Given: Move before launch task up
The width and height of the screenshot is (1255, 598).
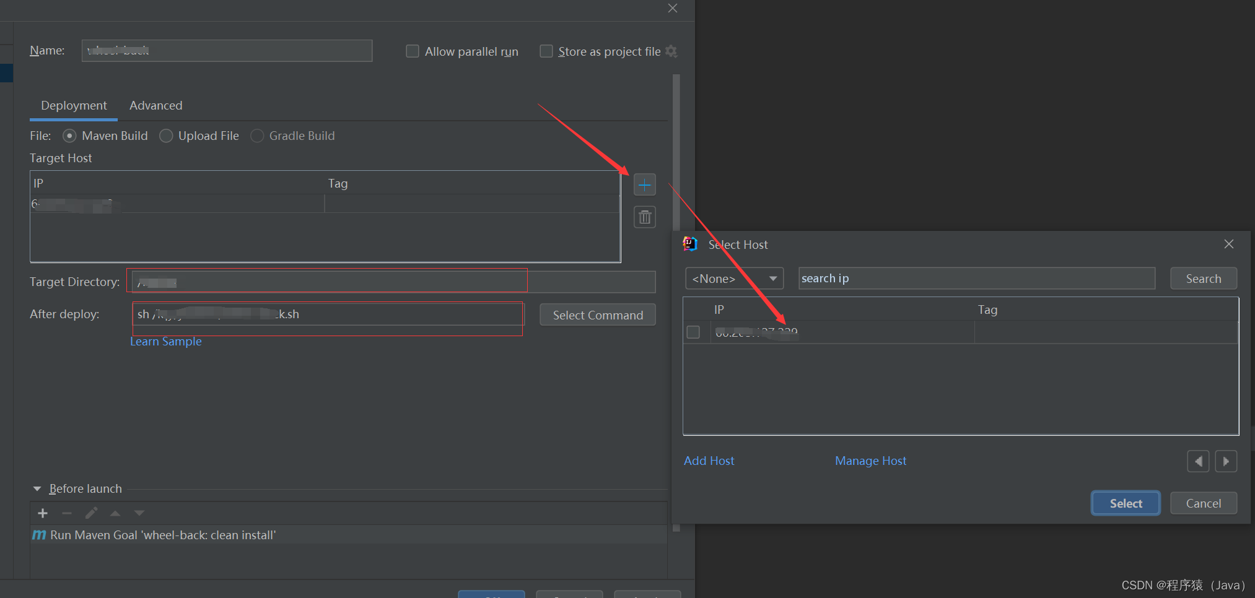Looking at the screenshot, I should 115,513.
